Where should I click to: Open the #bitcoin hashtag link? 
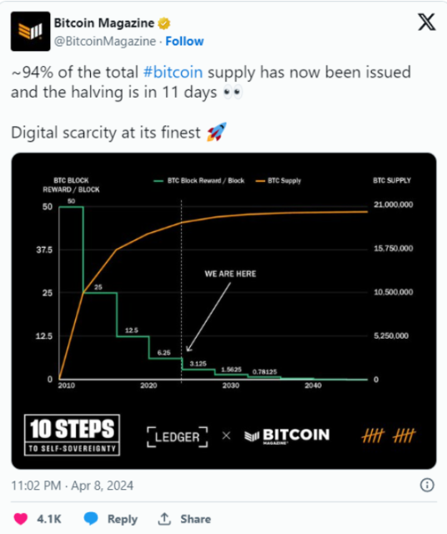(x=173, y=73)
